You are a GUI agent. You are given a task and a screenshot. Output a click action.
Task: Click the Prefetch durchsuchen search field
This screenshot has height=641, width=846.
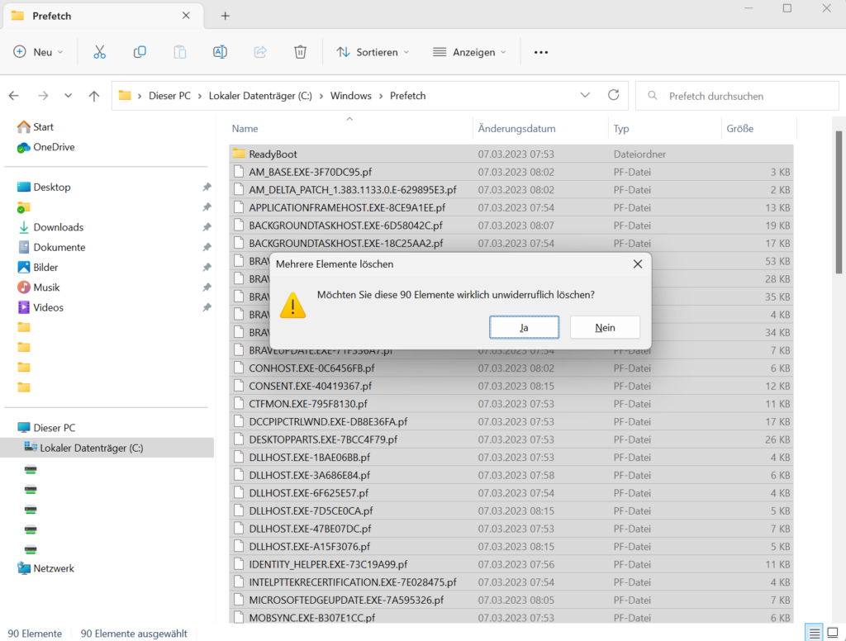point(735,95)
